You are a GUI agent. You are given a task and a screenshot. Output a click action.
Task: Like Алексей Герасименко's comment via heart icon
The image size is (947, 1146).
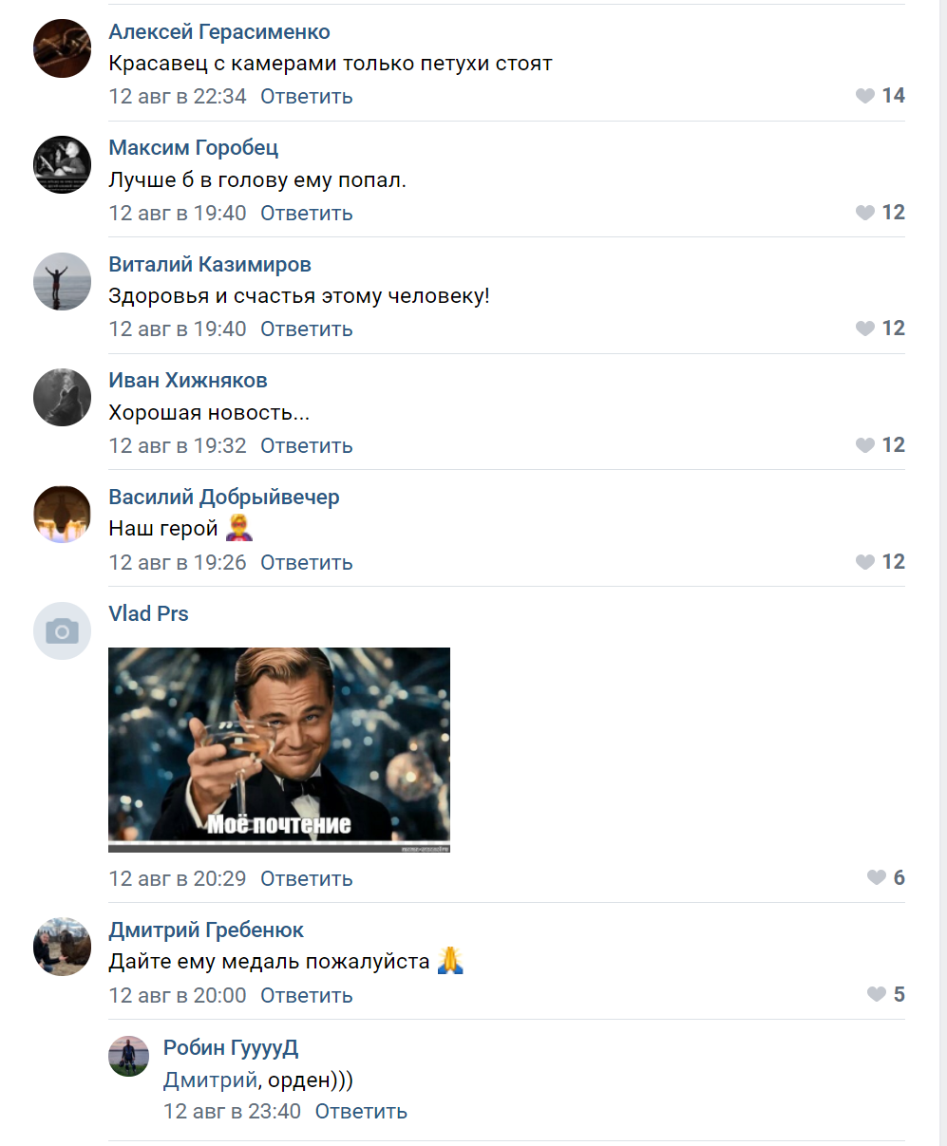click(x=864, y=96)
